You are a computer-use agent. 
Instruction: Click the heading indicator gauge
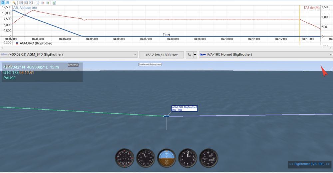point(125,158)
